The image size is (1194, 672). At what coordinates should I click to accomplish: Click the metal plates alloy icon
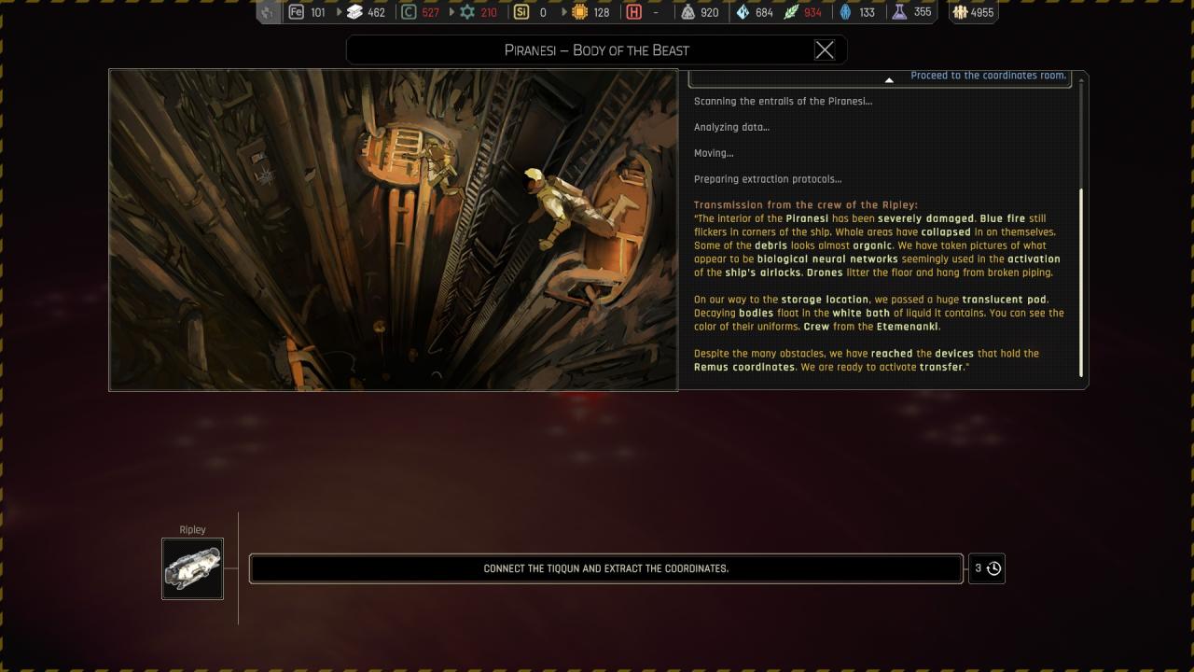coord(354,12)
